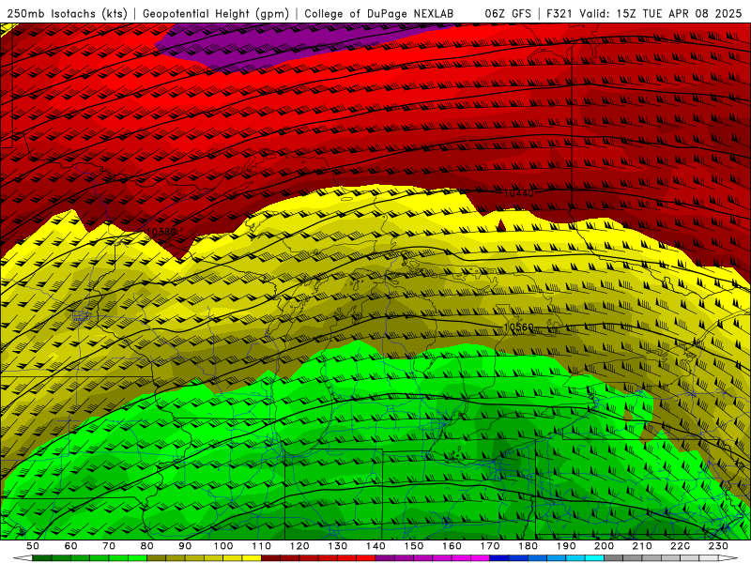Click the 210 value on the color scale
Viewport: 751px width, 563px height.
pyautogui.click(x=642, y=546)
